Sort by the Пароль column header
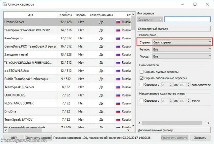This screenshot has height=144, width=214. pos(81,15)
